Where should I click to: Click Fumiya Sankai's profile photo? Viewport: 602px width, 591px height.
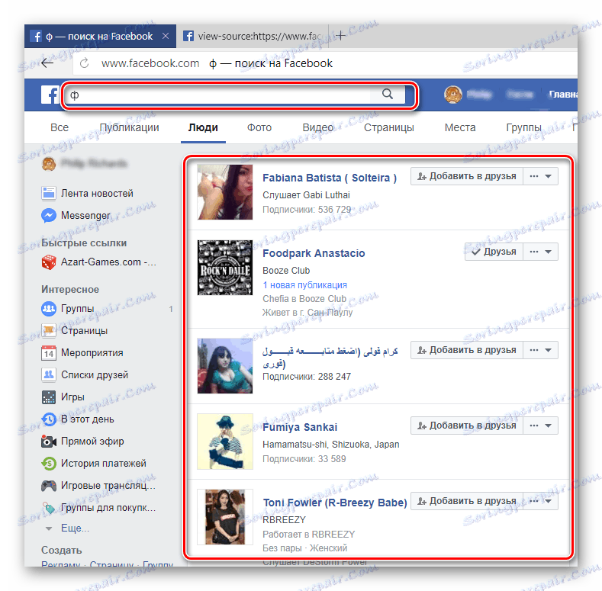coord(225,442)
